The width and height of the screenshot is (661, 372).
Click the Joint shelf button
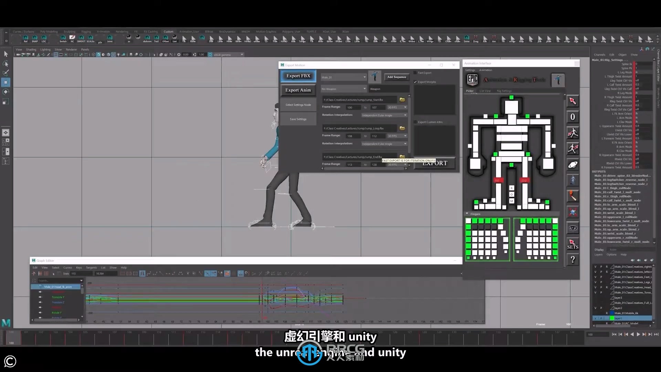tap(109, 39)
